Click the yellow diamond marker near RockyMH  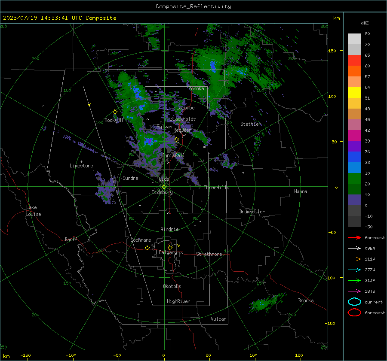point(115,112)
